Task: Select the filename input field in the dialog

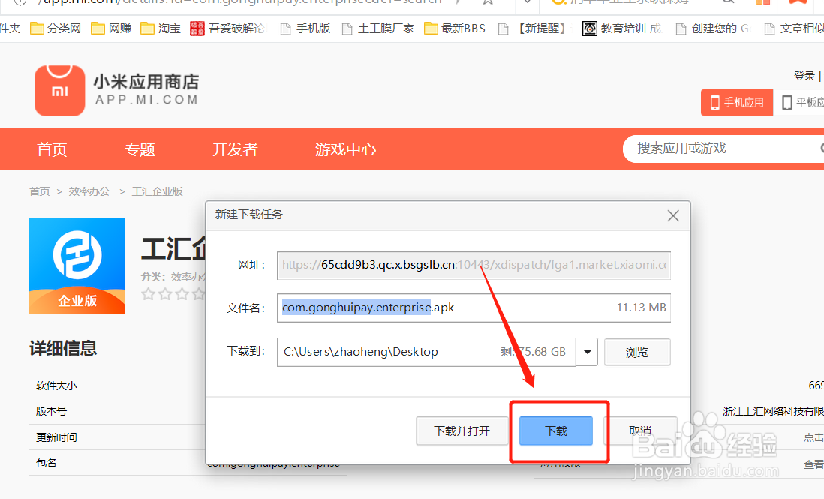Action: [413, 308]
